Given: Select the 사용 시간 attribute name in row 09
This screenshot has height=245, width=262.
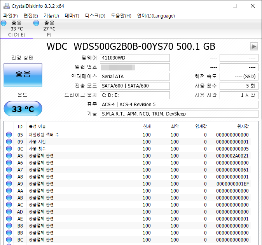Looking at the screenshot, I should [x=37, y=142].
